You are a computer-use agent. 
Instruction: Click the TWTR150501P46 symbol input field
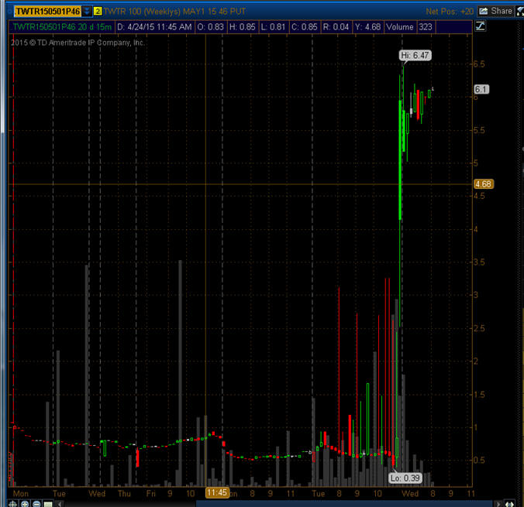47,11
